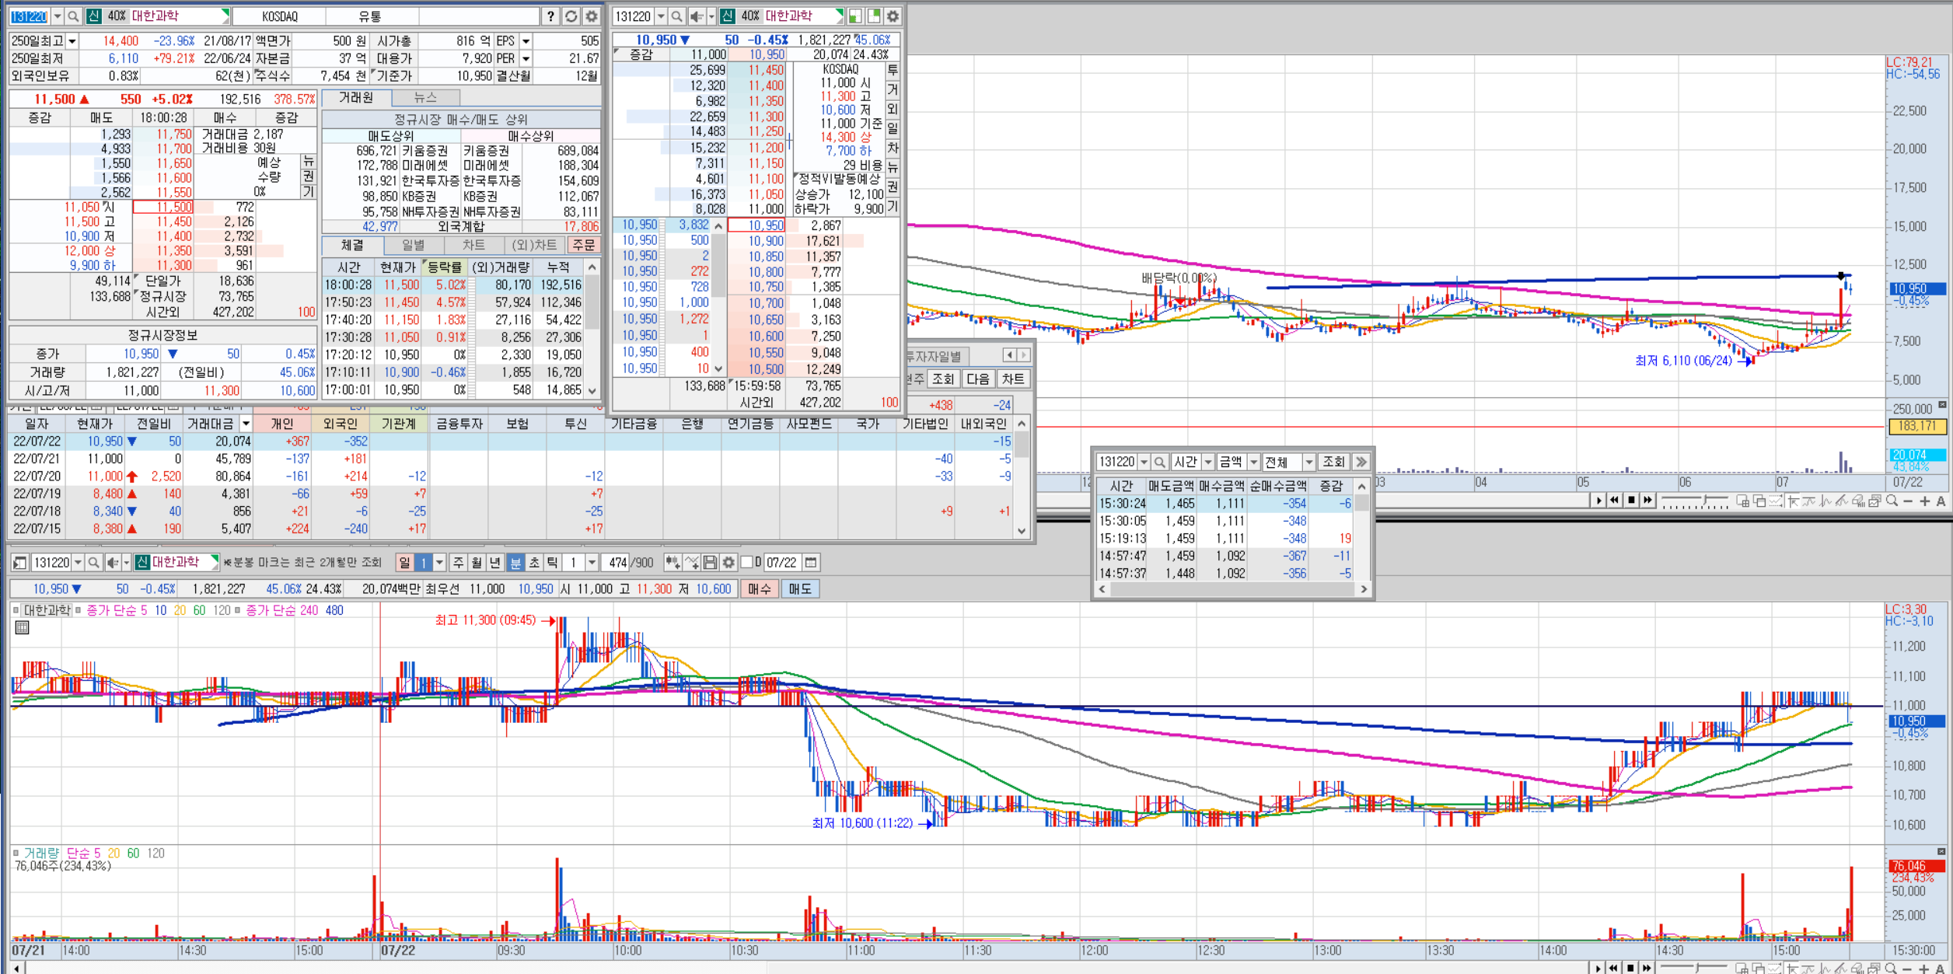
Task: Toggle 년 yearly period button
Action: [495, 562]
